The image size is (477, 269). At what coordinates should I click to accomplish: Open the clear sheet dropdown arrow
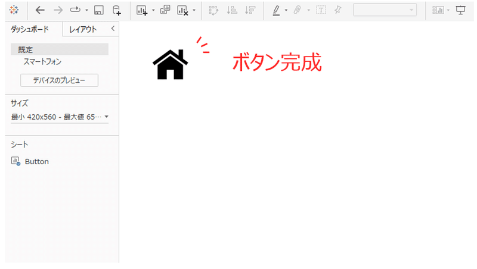click(194, 10)
